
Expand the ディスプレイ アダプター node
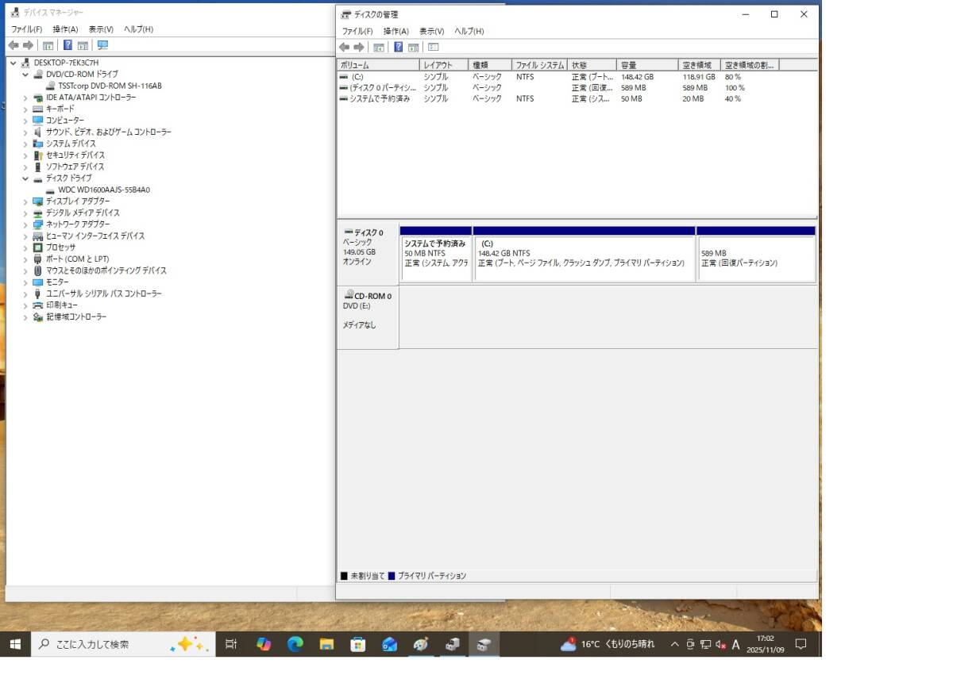[25, 201]
